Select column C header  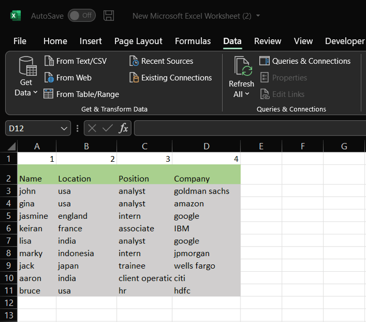pos(144,146)
